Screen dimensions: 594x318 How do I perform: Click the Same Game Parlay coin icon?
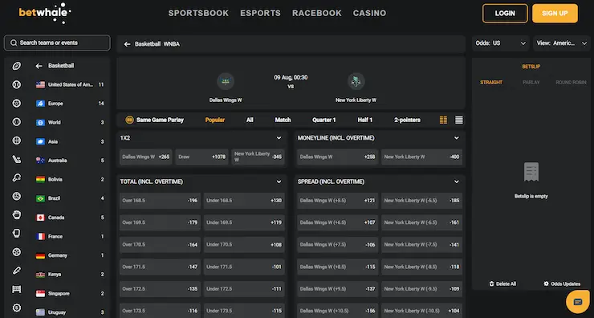[x=129, y=120]
